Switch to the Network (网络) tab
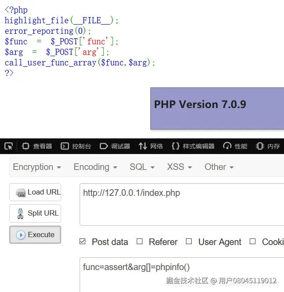The image size is (284, 292). click(151, 146)
